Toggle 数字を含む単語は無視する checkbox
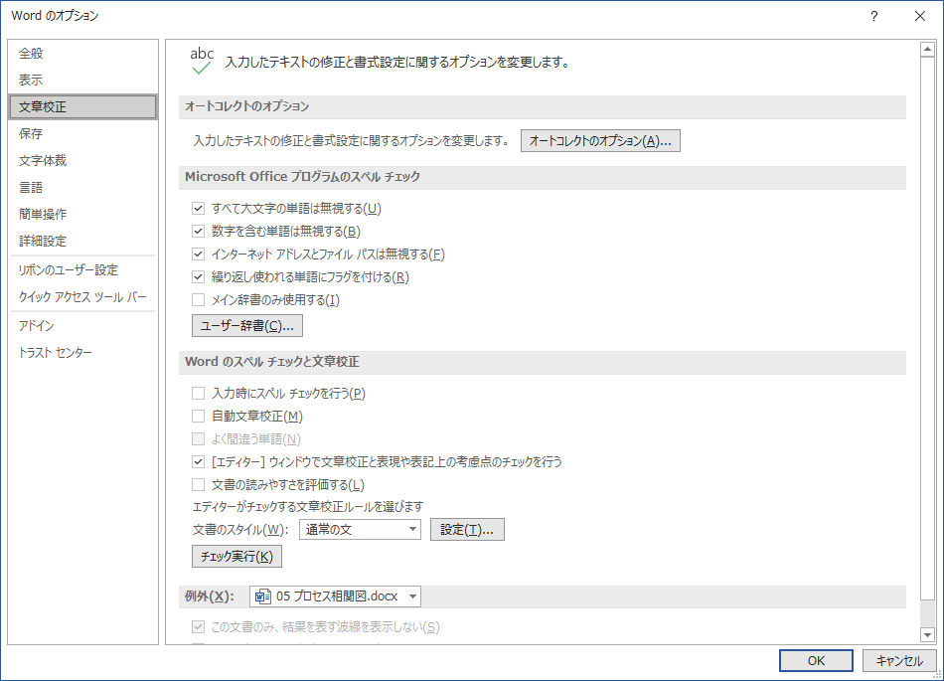Image resolution: width=944 pixels, height=681 pixels. point(198,232)
